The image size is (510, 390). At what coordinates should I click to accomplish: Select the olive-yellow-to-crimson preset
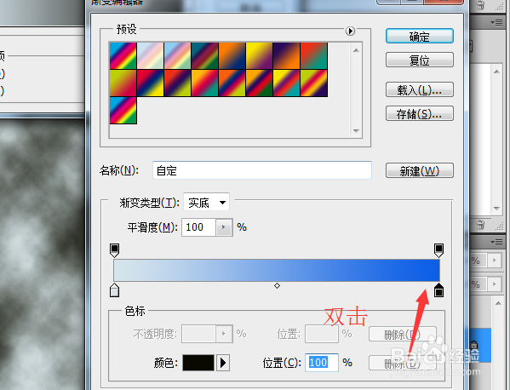(123, 83)
